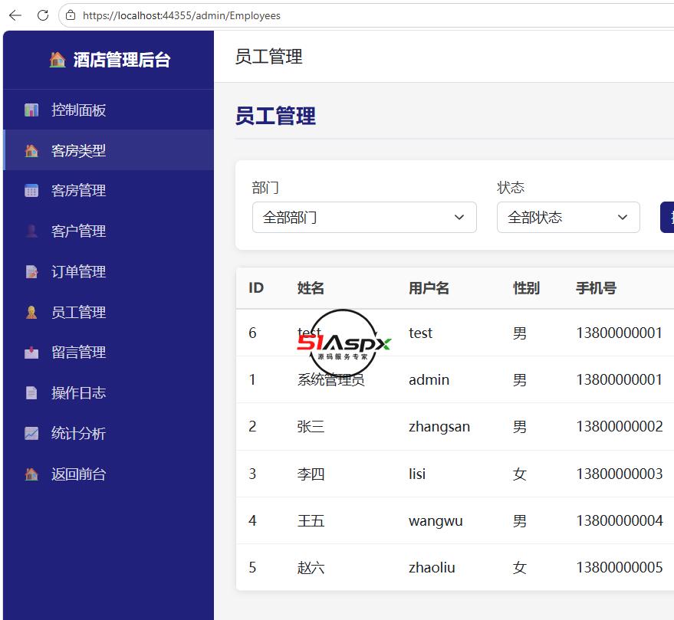Click the 统计分析 graph icon
This screenshot has width=674, height=620.
[x=31, y=433]
